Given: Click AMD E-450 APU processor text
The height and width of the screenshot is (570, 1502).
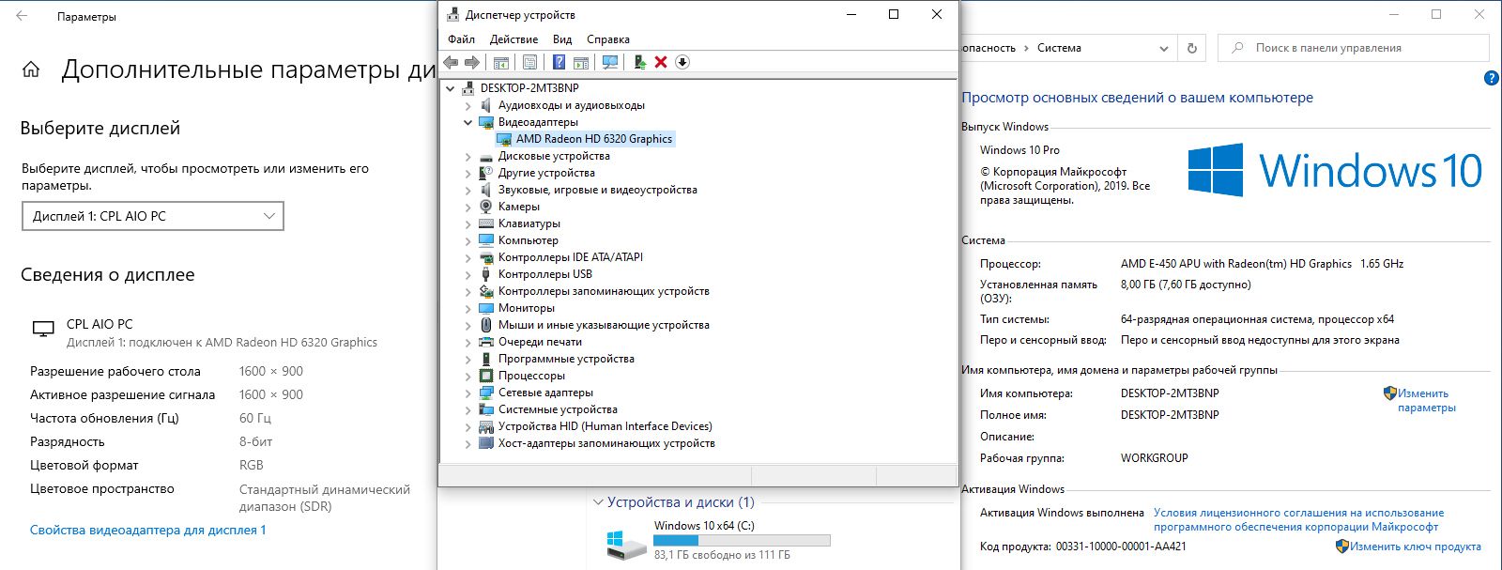Looking at the screenshot, I should (x=1262, y=264).
